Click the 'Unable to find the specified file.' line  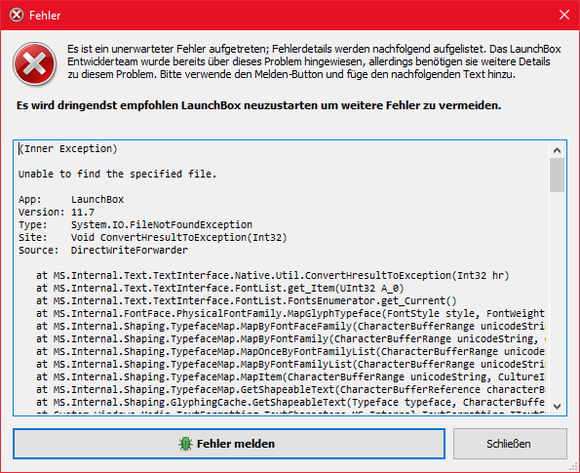118,174
